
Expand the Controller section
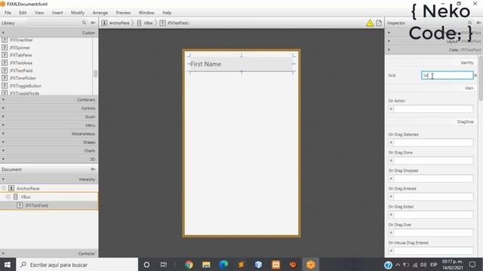[49, 254]
